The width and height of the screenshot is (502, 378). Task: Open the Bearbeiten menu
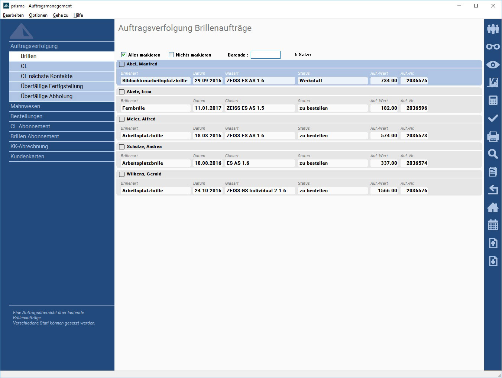(13, 15)
